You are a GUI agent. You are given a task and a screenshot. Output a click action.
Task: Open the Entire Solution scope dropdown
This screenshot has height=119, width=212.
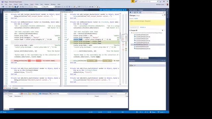(12, 94)
